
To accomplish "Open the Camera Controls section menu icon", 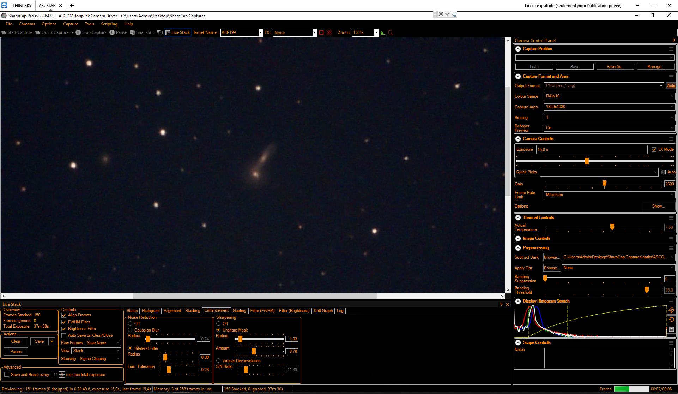I will pyautogui.click(x=671, y=139).
